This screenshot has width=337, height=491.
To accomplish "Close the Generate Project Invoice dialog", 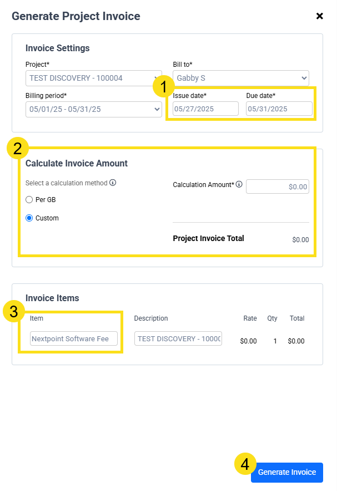I will pos(319,16).
